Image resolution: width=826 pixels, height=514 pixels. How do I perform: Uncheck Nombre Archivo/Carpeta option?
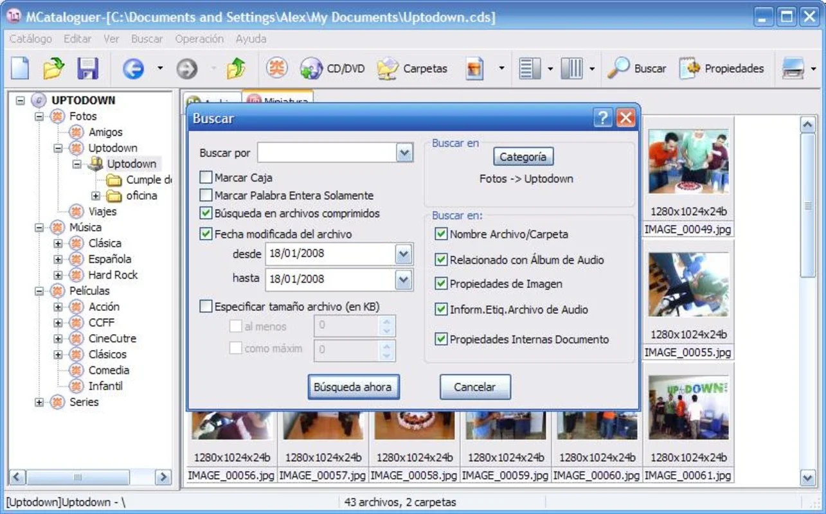(441, 235)
